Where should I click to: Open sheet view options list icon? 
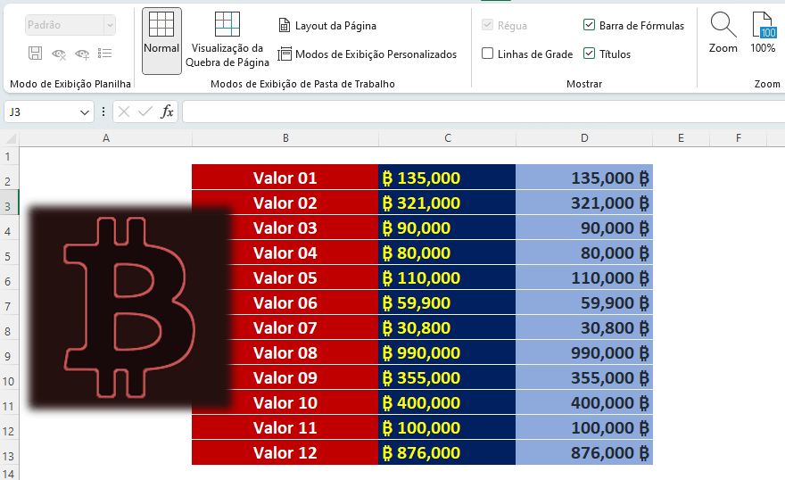coord(104,53)
